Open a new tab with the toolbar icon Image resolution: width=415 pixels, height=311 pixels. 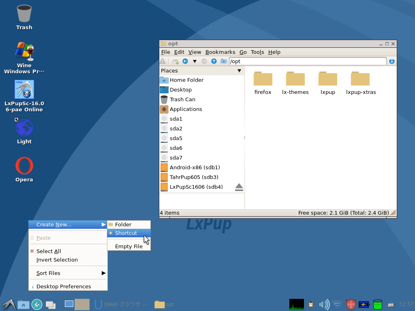coord(175,61)
